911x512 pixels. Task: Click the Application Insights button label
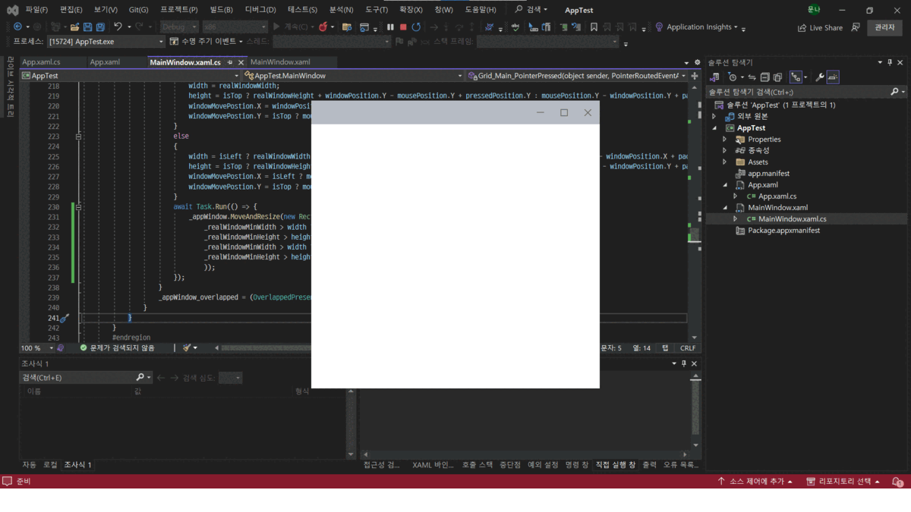pyautogui.click(x=698, y=27)
